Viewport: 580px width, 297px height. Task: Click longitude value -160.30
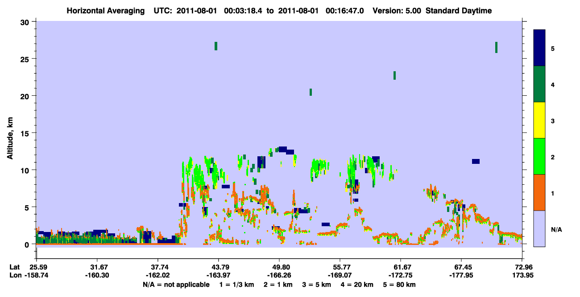pyautogui.click(x=97, y=275)
